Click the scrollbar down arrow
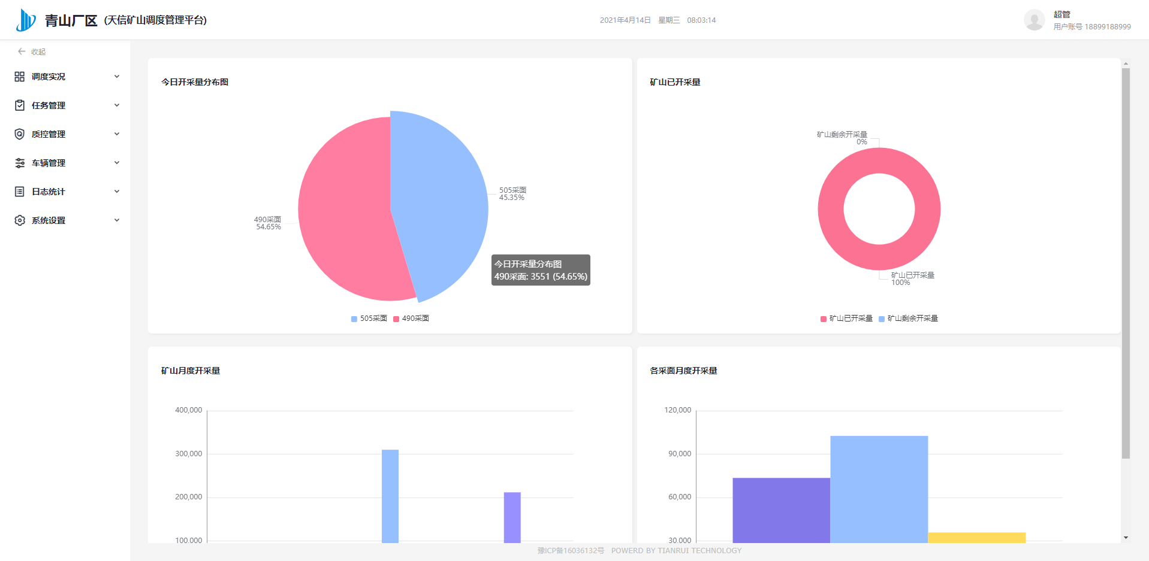 pyautogui.click(x=1126, y=538)
